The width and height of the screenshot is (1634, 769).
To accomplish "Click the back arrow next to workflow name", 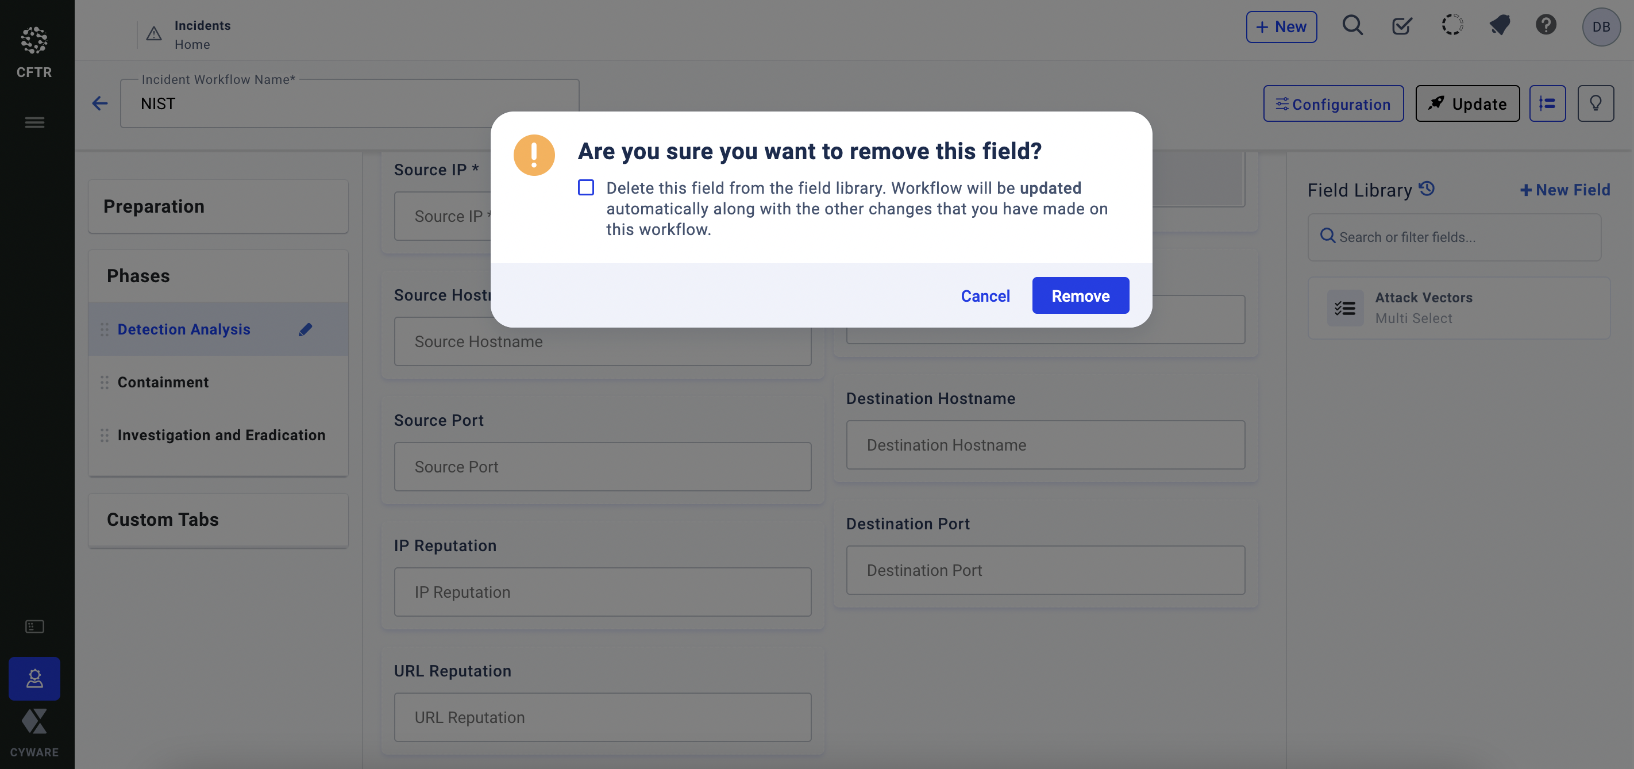I will pos(99,103).
